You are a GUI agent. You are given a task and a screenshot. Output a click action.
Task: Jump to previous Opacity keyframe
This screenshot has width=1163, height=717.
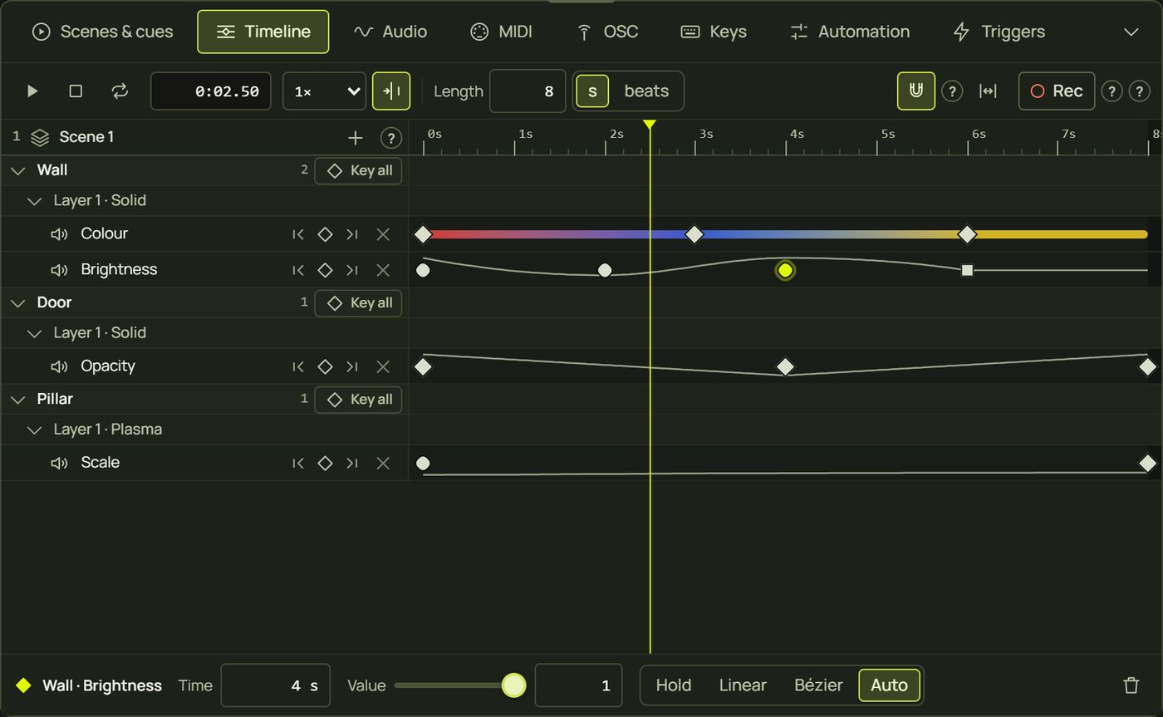298,366
